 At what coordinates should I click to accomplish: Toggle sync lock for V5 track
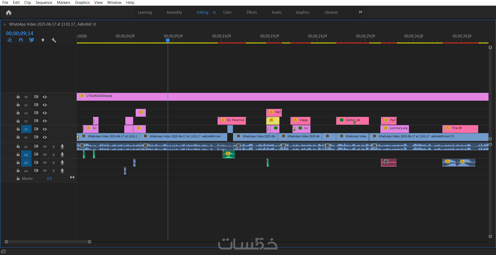(36, 105)
